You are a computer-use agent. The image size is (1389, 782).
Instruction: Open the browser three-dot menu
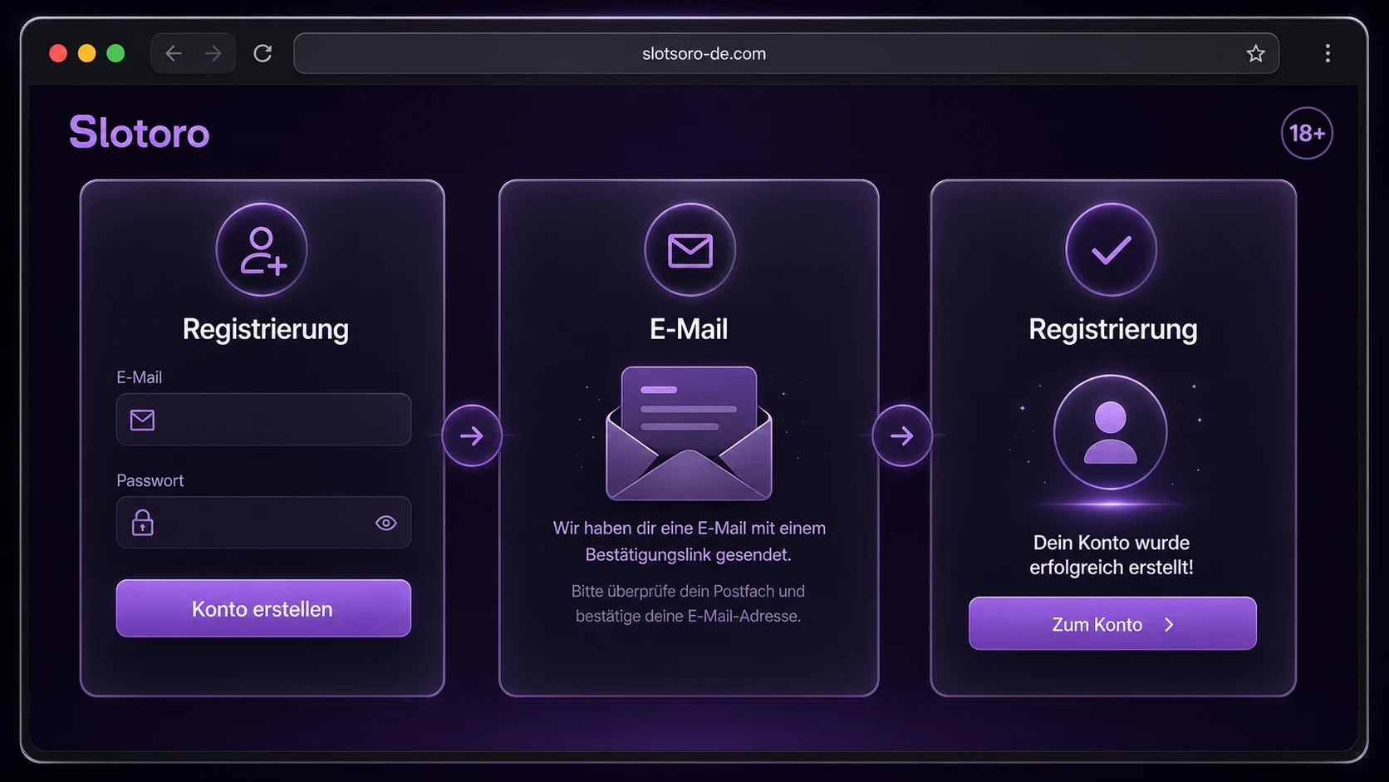[x=1328, y=53]
